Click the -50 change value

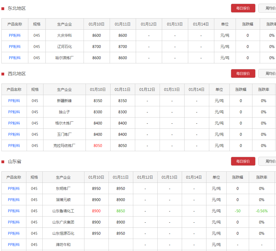[x=238, y=211]
